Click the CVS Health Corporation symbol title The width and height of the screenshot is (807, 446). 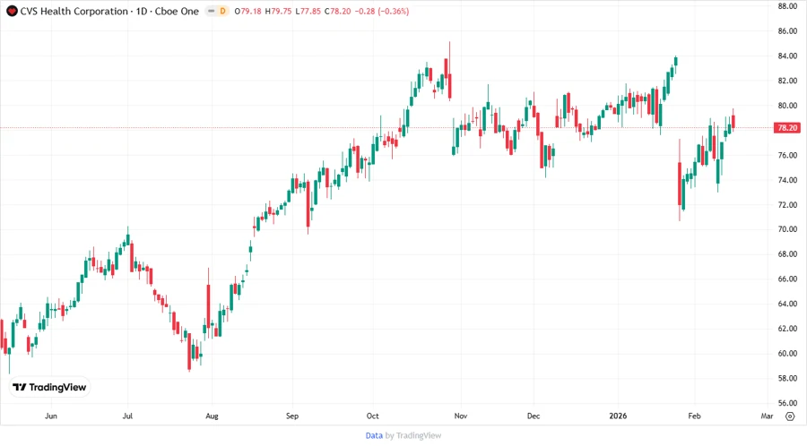(74, 12)
